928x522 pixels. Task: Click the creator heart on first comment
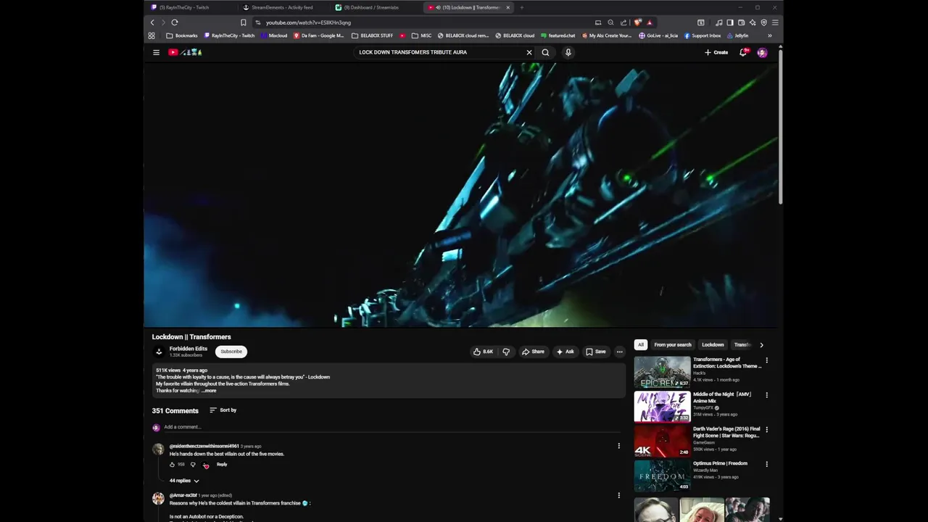206,465
